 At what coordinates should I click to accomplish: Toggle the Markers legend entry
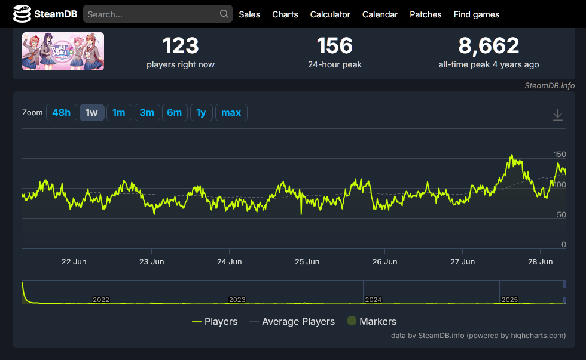[x=372, y=321]
